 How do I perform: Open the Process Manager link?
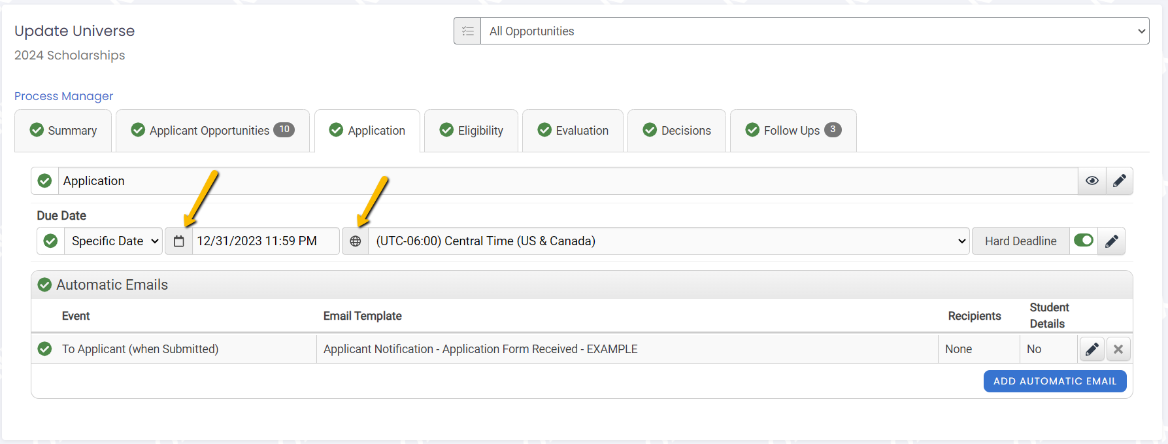pyautogui.click(x=63, y=96)
